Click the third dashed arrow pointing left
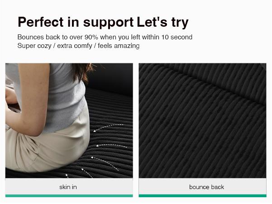 (105, 163)
